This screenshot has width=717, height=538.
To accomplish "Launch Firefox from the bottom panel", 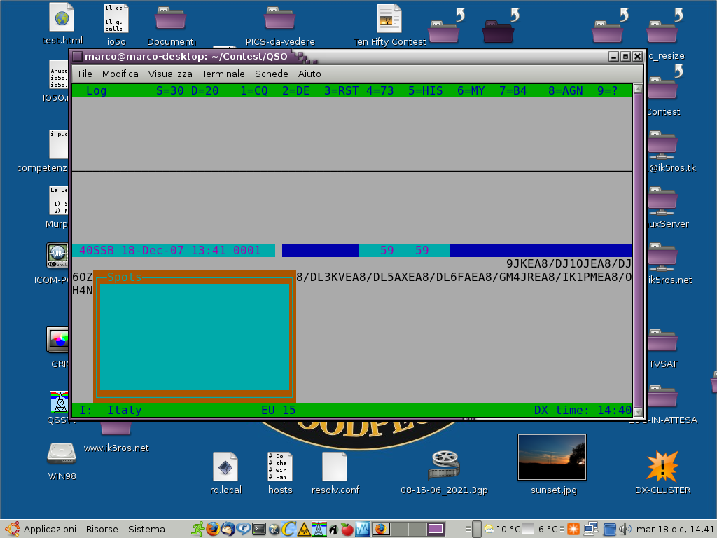I will tap(213, 529).
